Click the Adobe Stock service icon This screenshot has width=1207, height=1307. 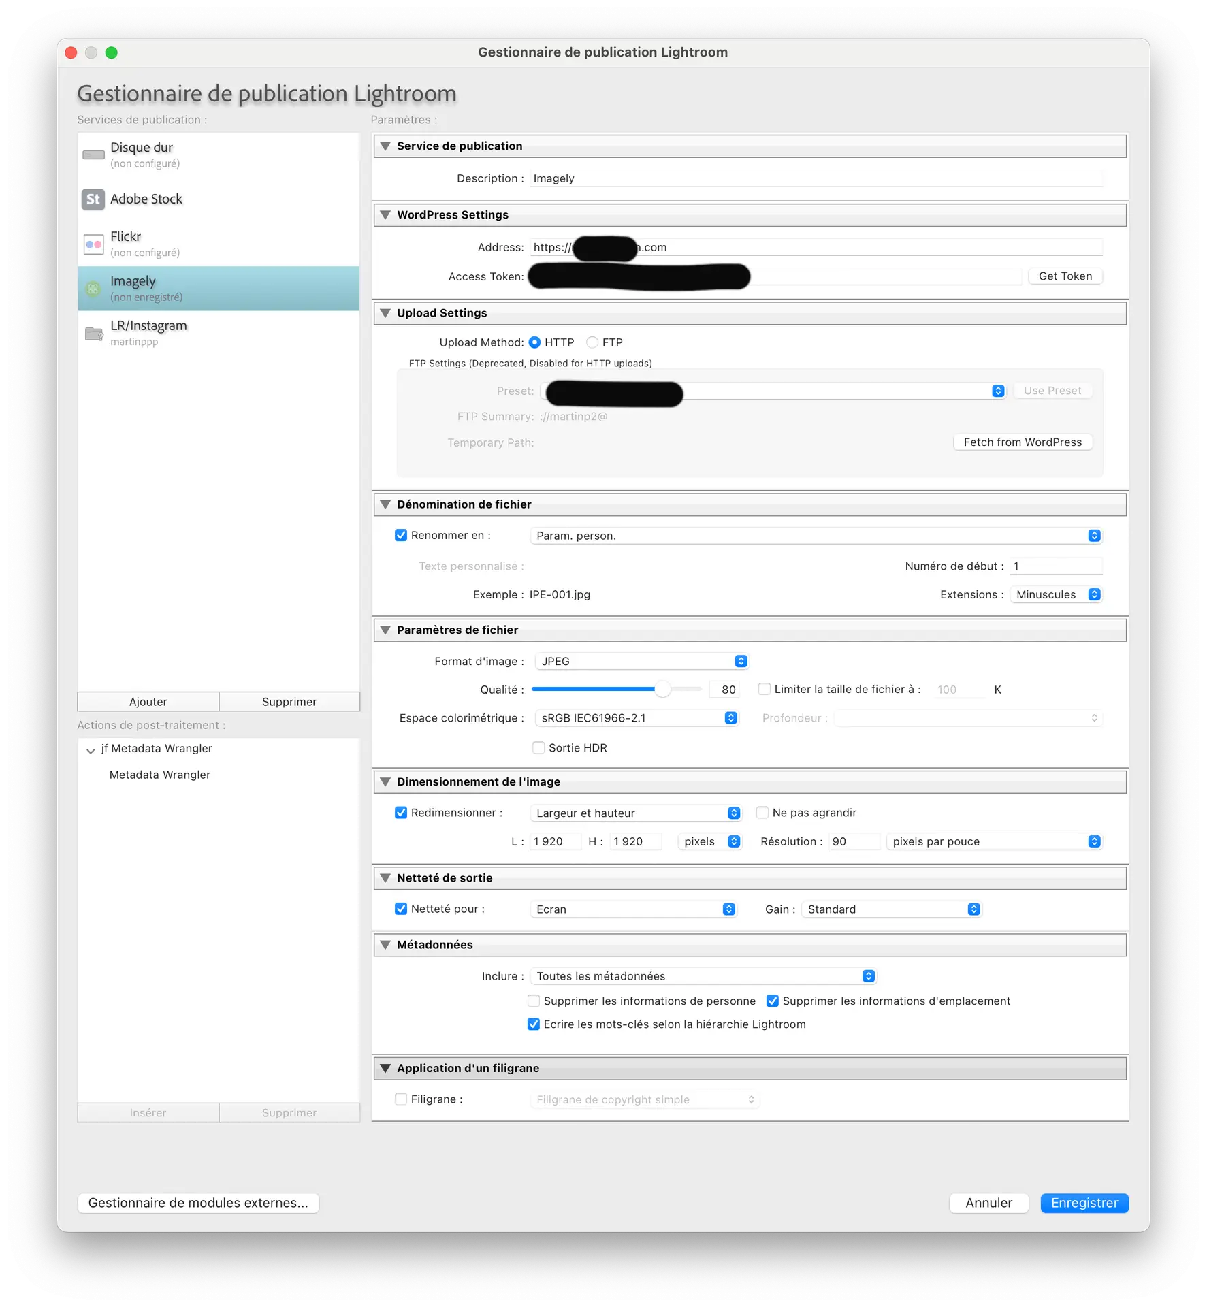click(x=93, y=199)
